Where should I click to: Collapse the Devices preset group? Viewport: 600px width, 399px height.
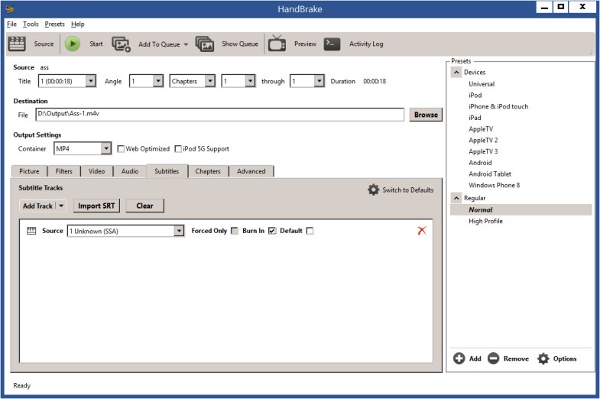tap(456, 72)
